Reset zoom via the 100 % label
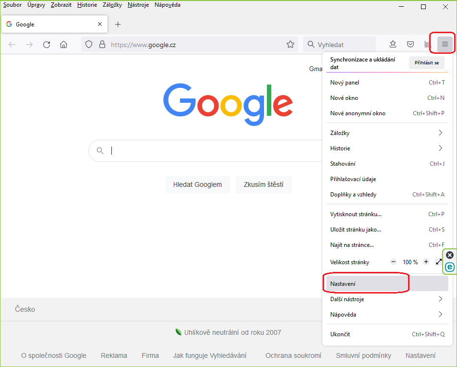Screen dimensions: 457x367 tap(410, 262)
